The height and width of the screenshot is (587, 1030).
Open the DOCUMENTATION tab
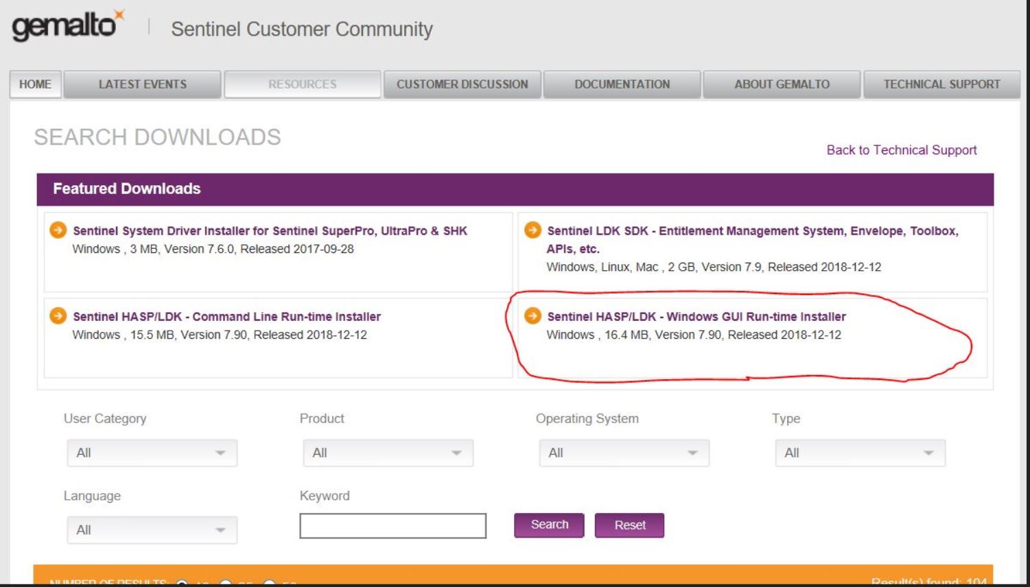(622, 84)
